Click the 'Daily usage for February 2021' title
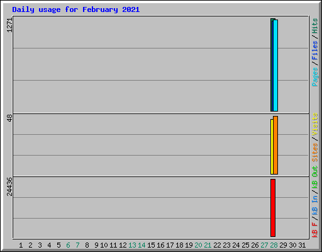Screen dimensions: 322x252 click(x=76, y=9)
